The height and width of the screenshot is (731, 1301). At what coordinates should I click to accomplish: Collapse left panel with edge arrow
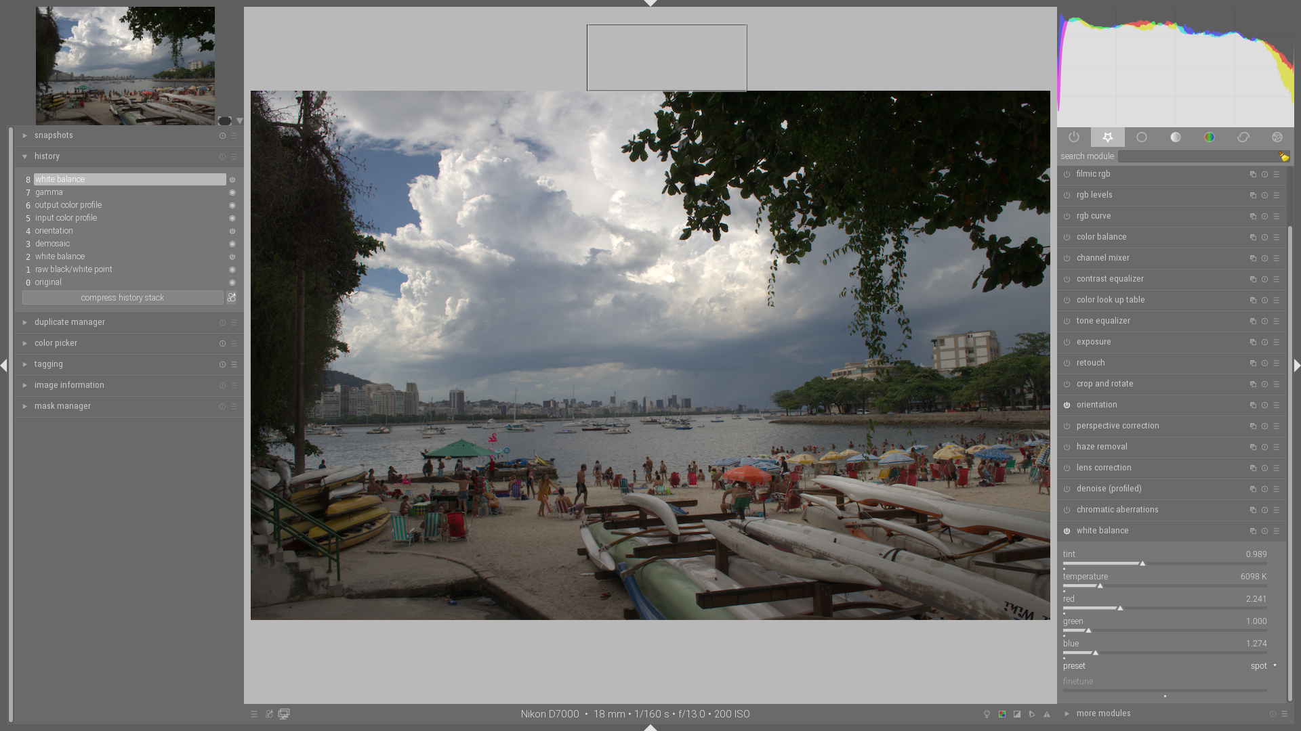(4, 365)
